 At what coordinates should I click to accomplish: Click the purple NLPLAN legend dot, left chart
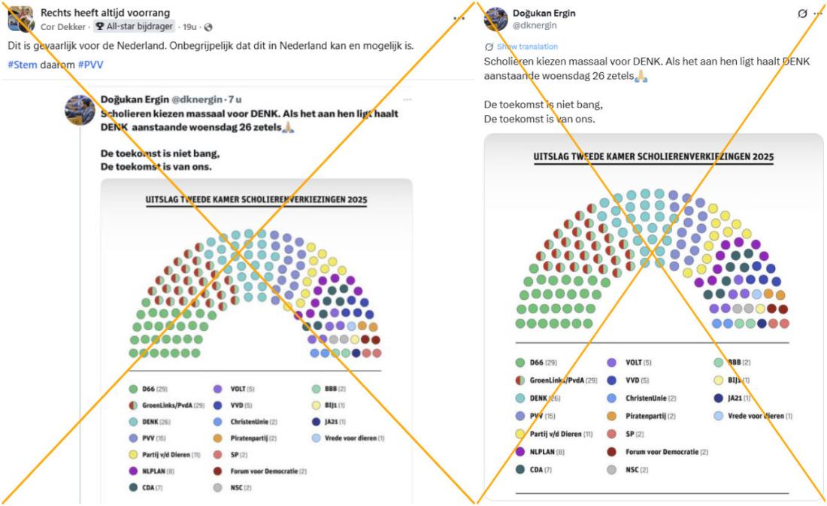click(x=134, y=471)
